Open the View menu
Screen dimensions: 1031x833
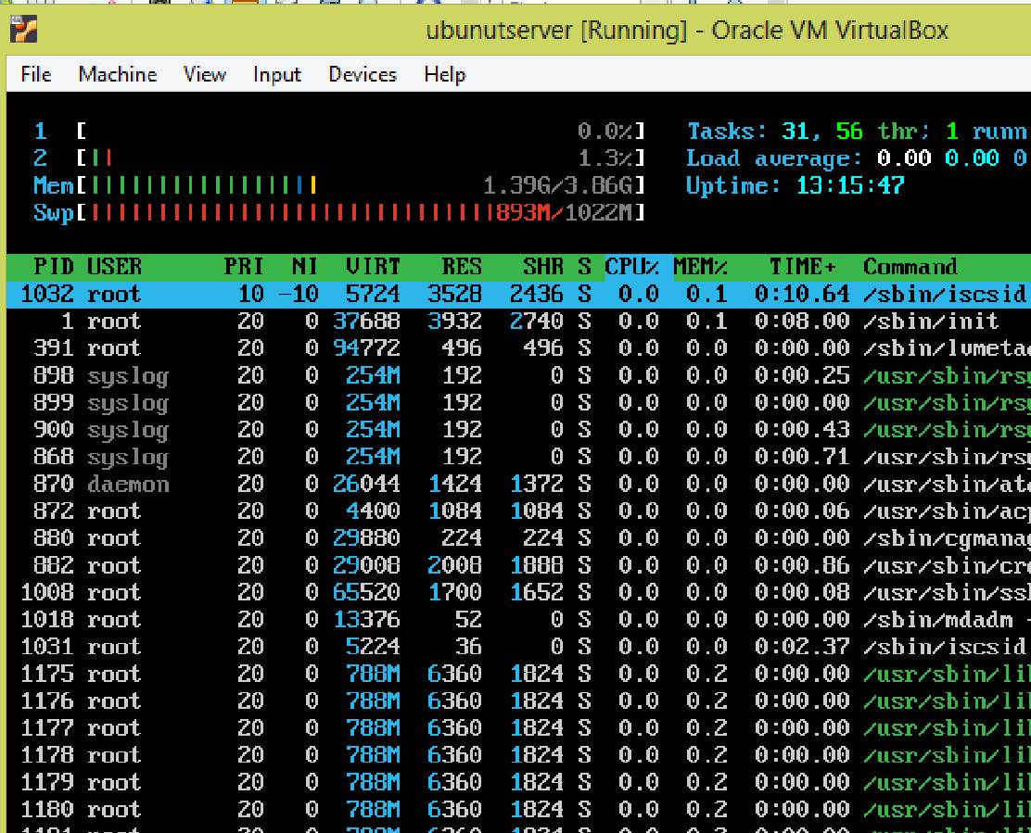205,74
